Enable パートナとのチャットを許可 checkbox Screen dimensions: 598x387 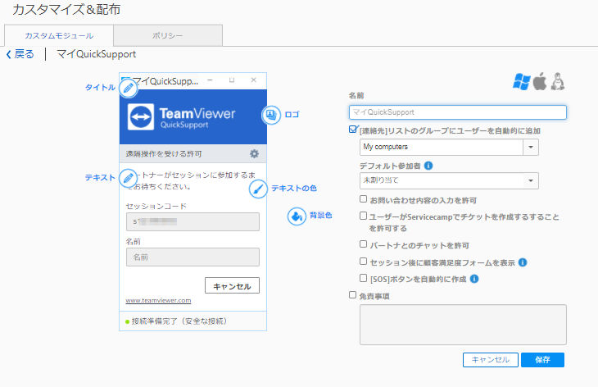(x=363, y=244)
